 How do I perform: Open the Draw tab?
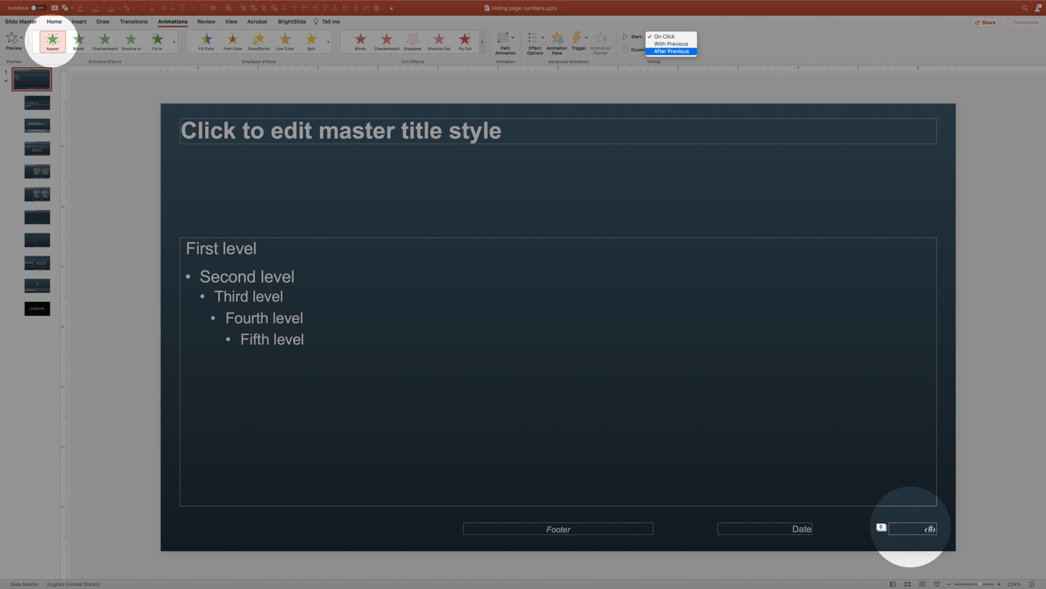click(x=102, y=21)
